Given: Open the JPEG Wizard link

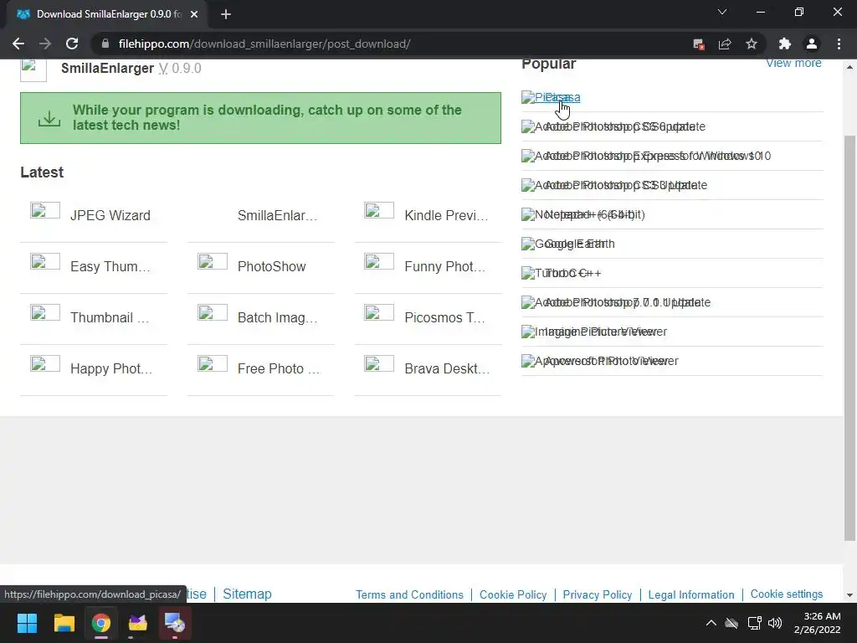Looking at the screenshot, I should tap(110, 215).
